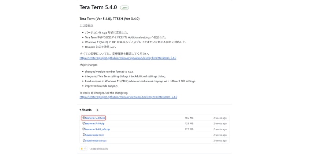
Task: Click the Assets count badge showing 5
Action: pyautogui.click(x=97, y=110)
